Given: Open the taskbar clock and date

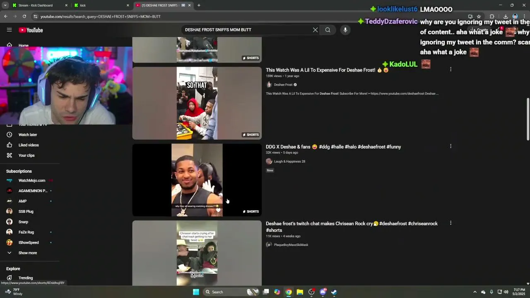Looking at the screenshot, I should click(519, 292).
